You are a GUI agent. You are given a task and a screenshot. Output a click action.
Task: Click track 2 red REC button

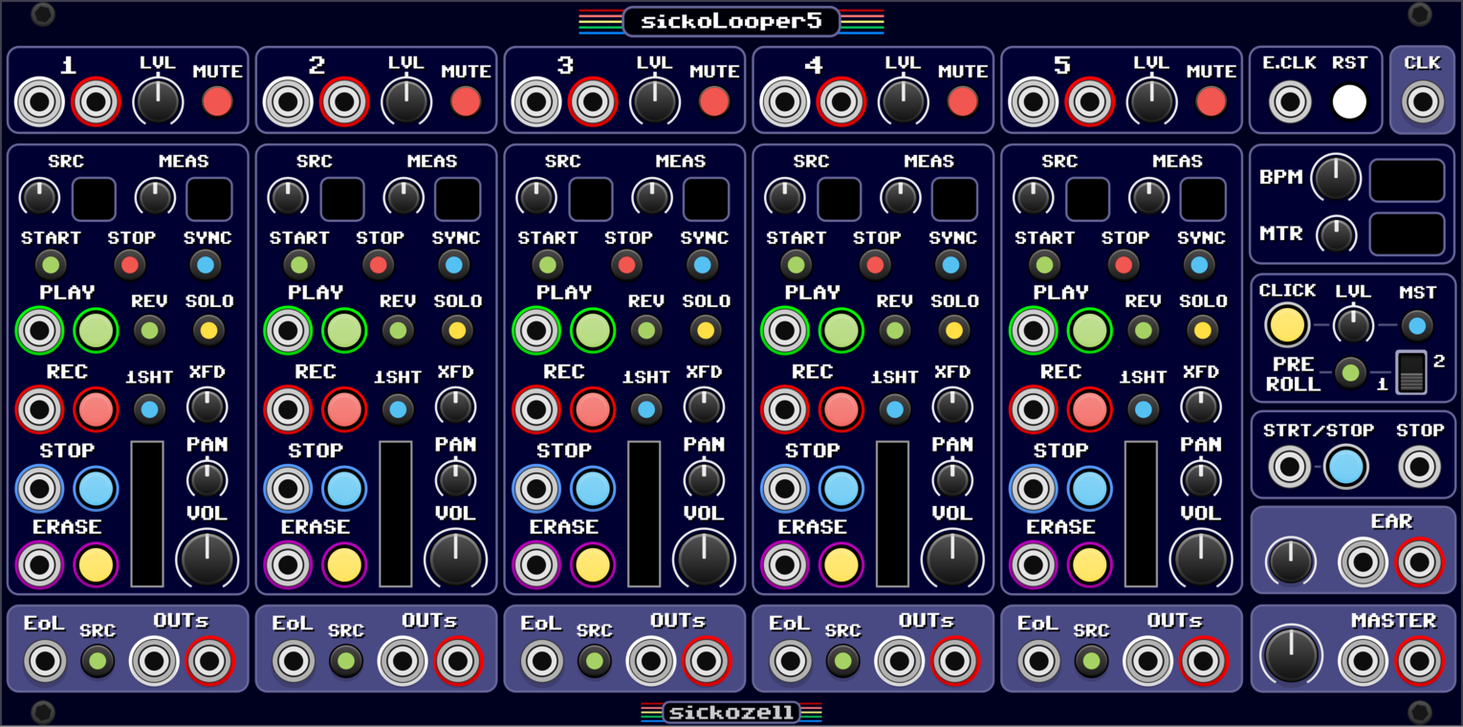point(344,409)
